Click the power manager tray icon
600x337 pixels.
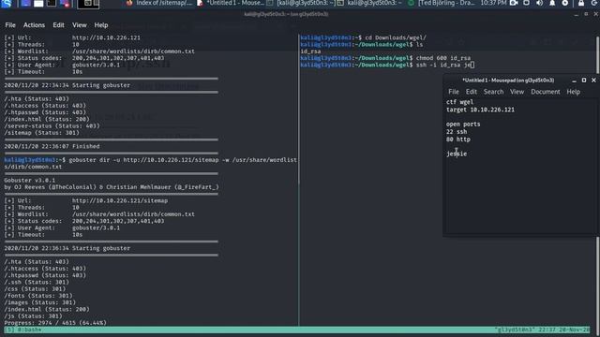(x=564, y=3)
